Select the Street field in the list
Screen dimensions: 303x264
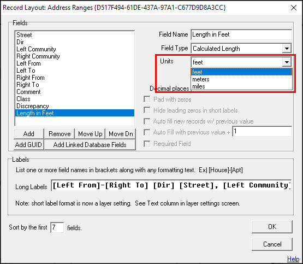click(75, 35)
